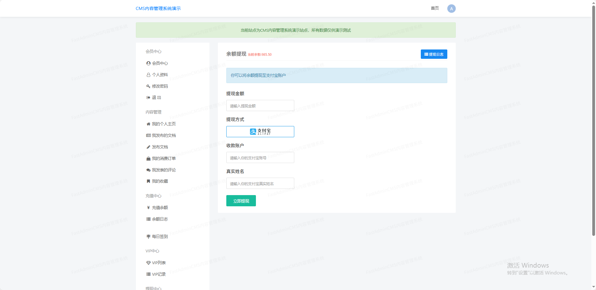Viewport: 596px width, 290px height.
Task: Click the 退出 logout item
Action: pos(154,98)
